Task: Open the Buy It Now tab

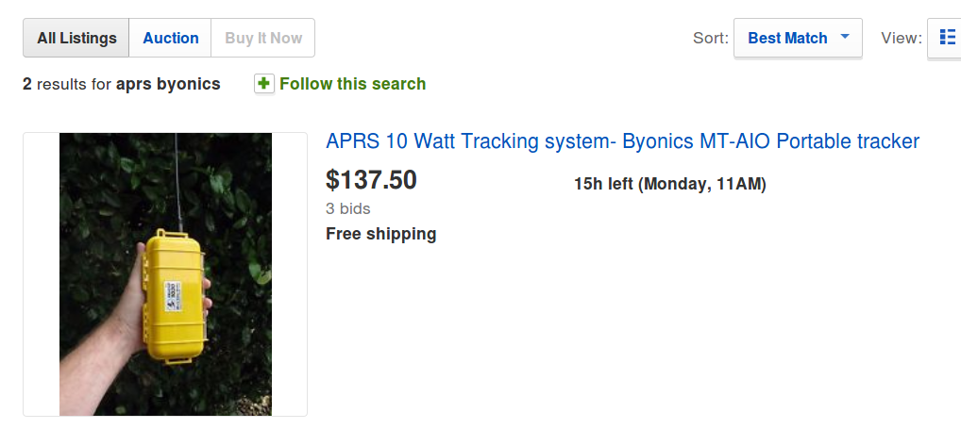Action: pos(263,39)
